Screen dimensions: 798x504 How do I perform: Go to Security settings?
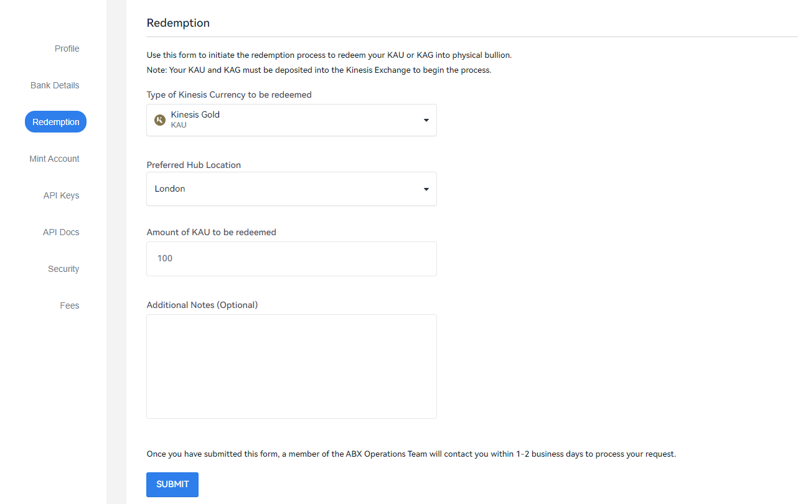click(x=63, y=269)
